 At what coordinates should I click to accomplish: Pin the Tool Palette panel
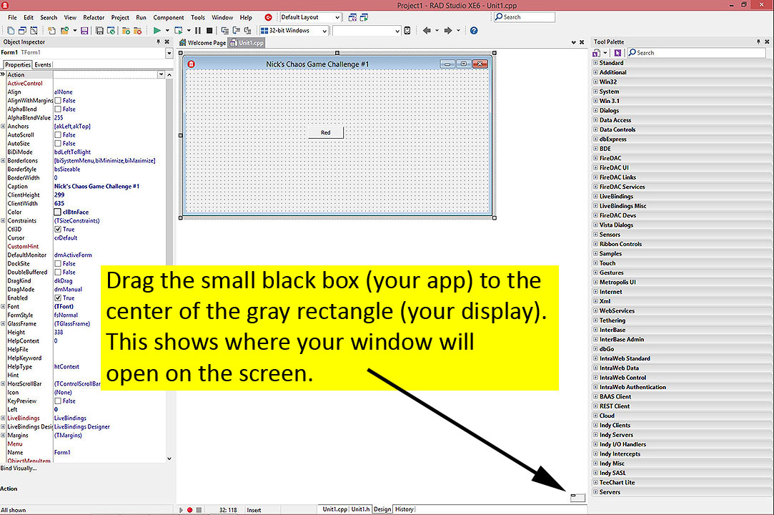click(x=759, y=42)
